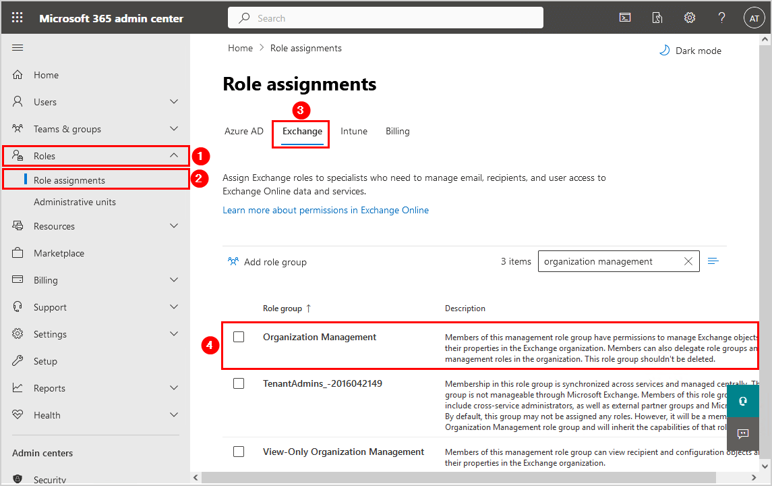The width and height of the screenshot is (772, 486).
Task: Click the horizontal scrollbar at bottom
Action: pyautogui.click(x=458, y=477)
